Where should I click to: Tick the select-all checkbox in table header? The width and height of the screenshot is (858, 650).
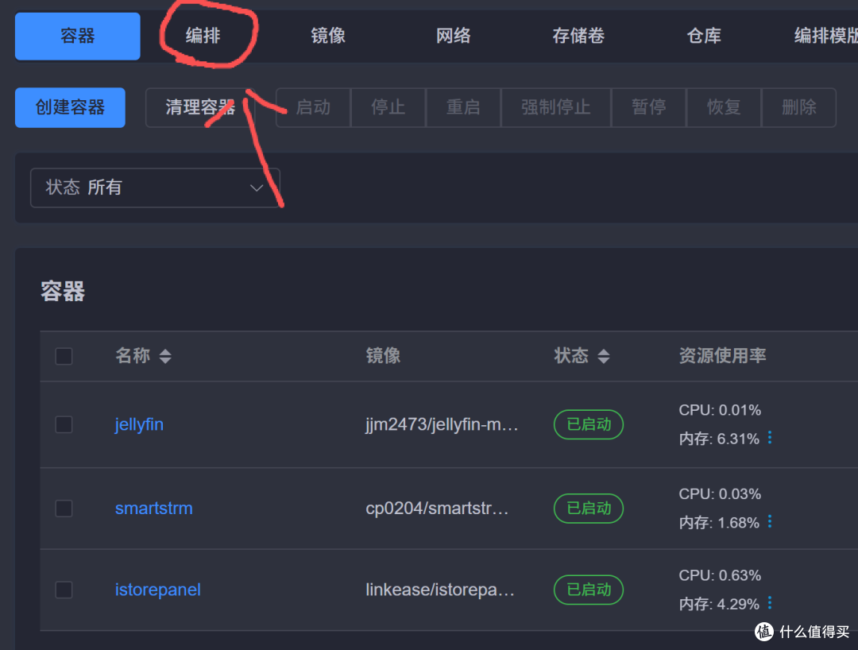pos(64,356)
